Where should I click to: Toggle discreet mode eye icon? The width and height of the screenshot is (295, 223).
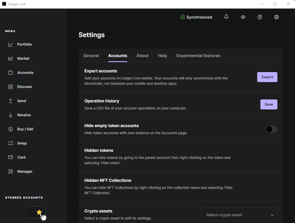point(243,17)
